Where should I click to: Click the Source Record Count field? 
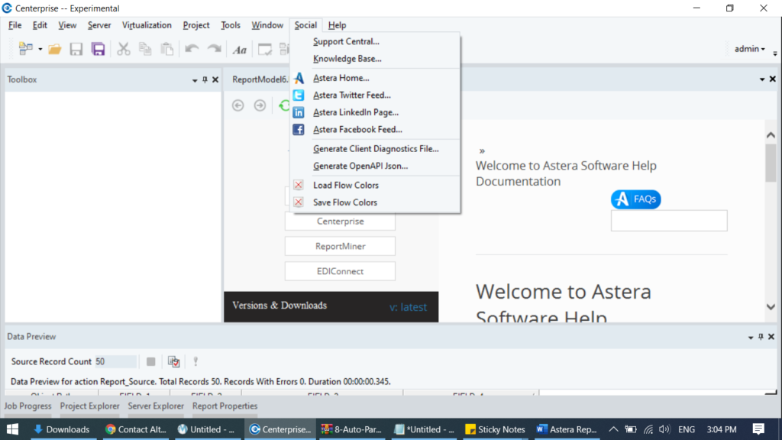click(x=115, y=361)
